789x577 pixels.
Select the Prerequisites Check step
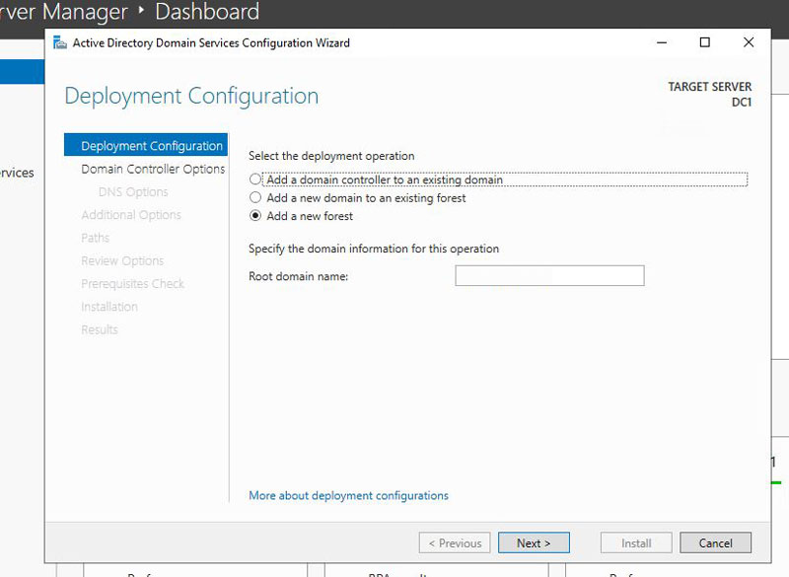click(132, 284)
